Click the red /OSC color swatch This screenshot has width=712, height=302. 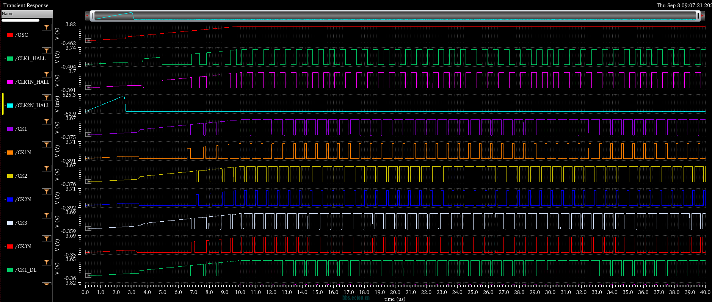10,35
